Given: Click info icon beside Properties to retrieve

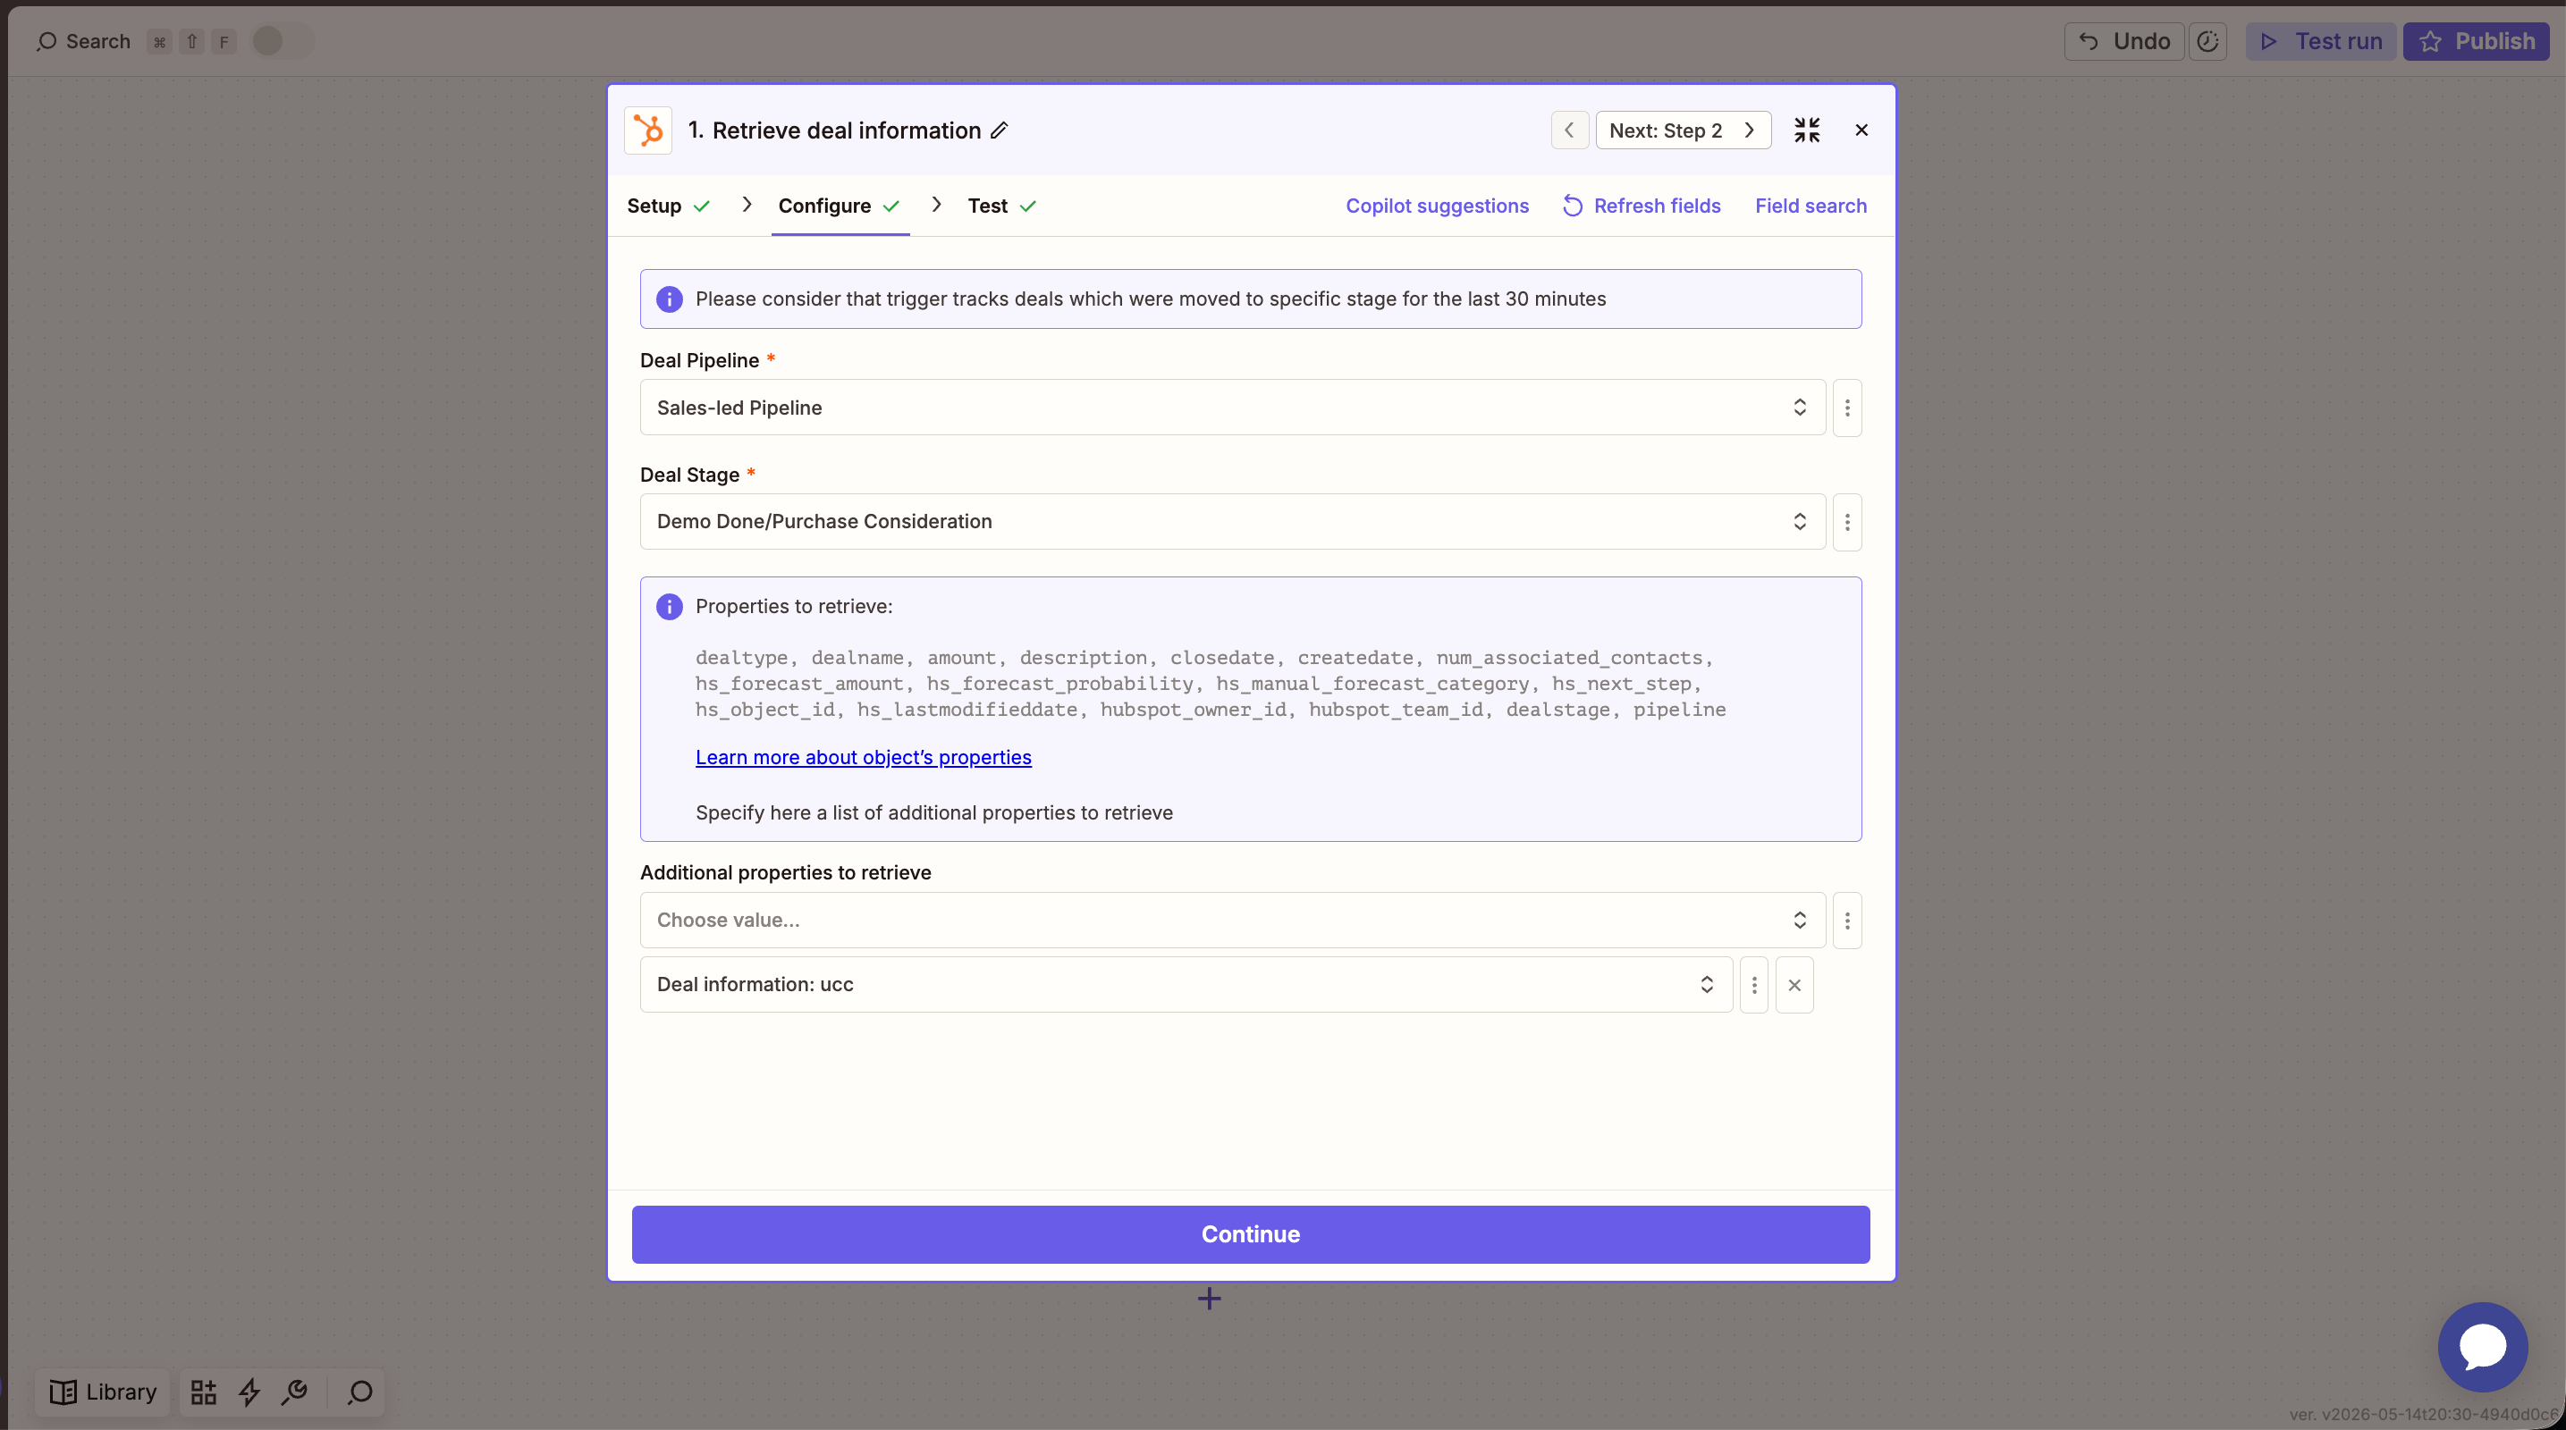Looking at the screenshot, I should (670, 607).
